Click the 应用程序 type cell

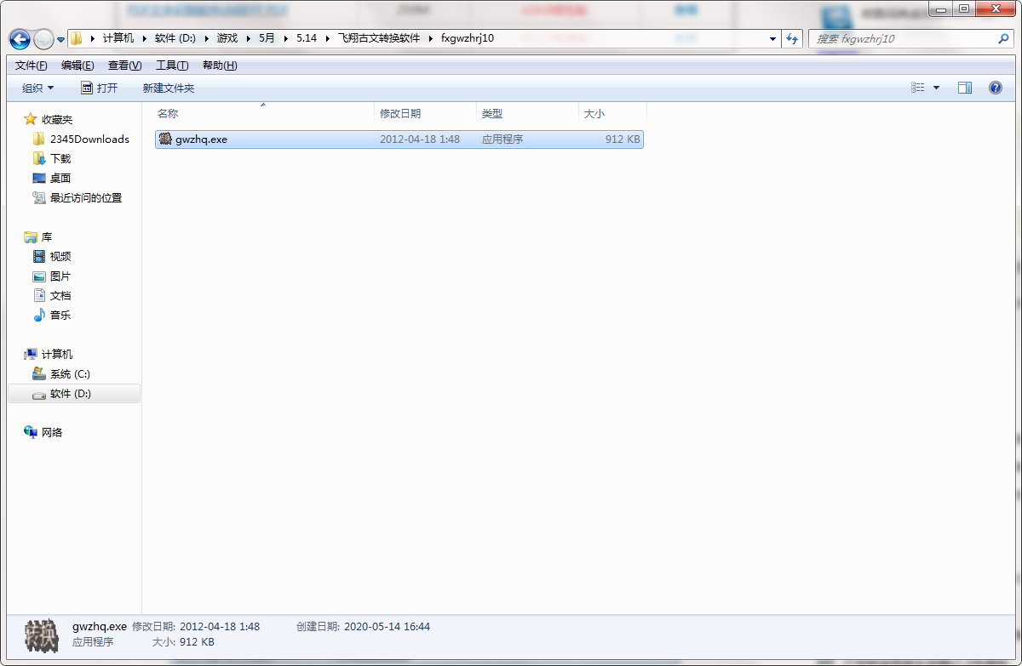[x=502, y=139]
